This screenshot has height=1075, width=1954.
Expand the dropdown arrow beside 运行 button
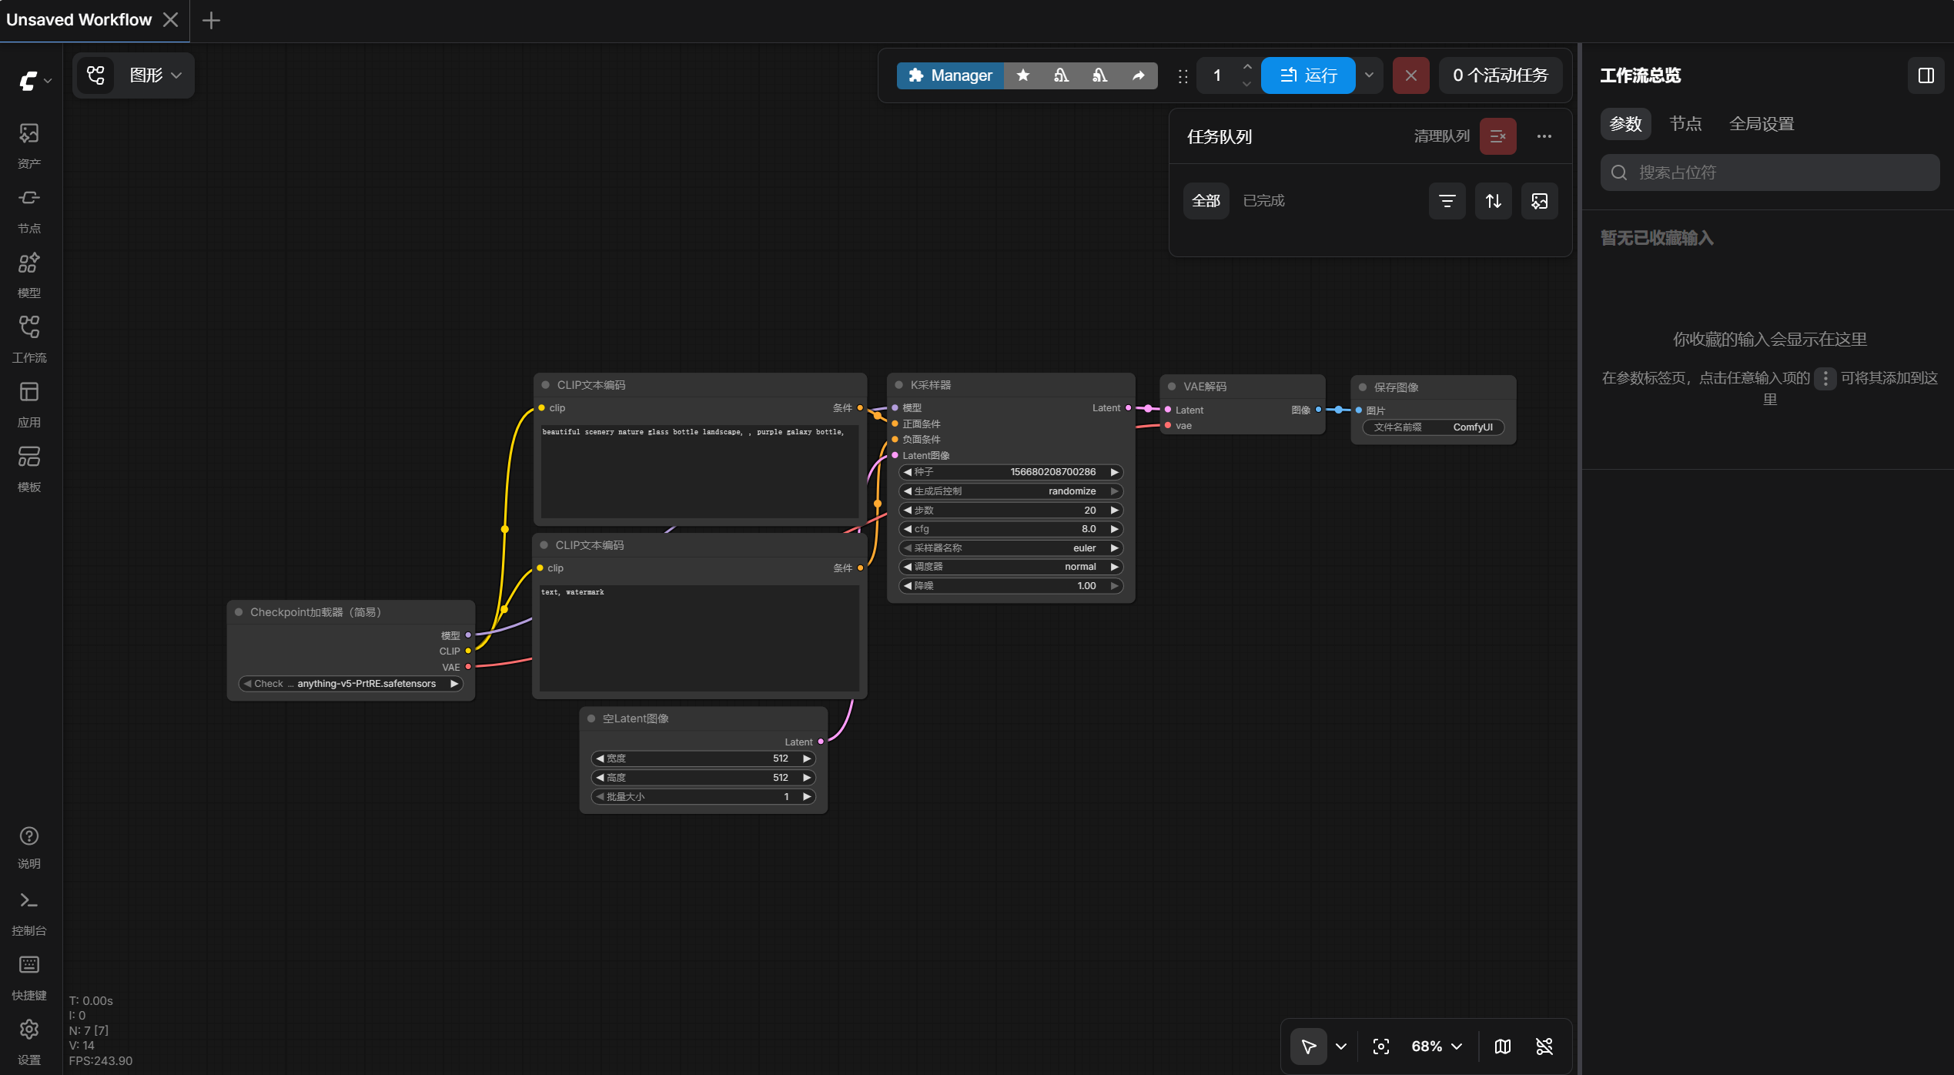tap(1369, 75)
